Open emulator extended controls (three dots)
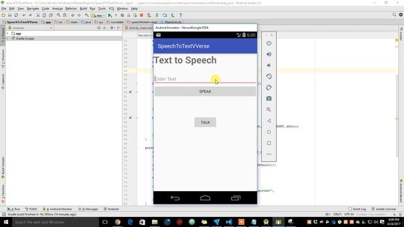 [269, 154]
